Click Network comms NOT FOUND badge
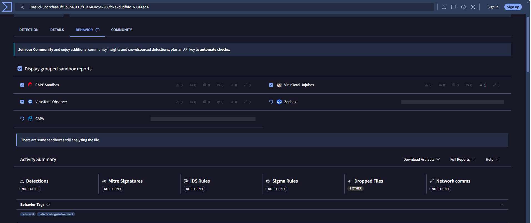Image resolution: width=531 pixels, height=223 pixels. coord(440,189)
